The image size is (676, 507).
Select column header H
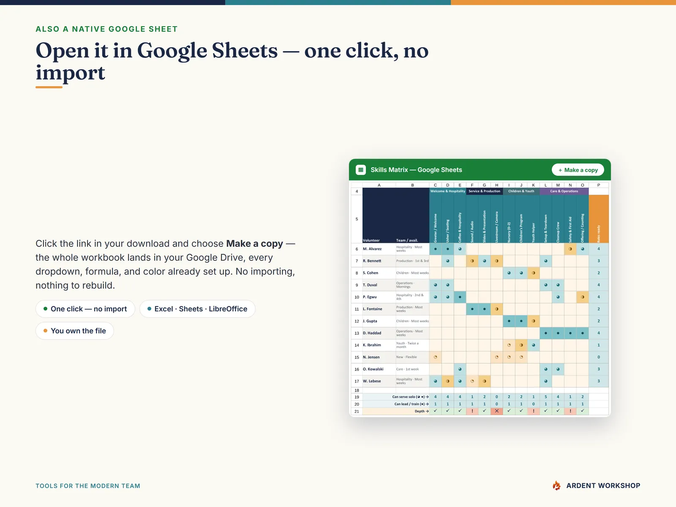[x=496, y=185]
